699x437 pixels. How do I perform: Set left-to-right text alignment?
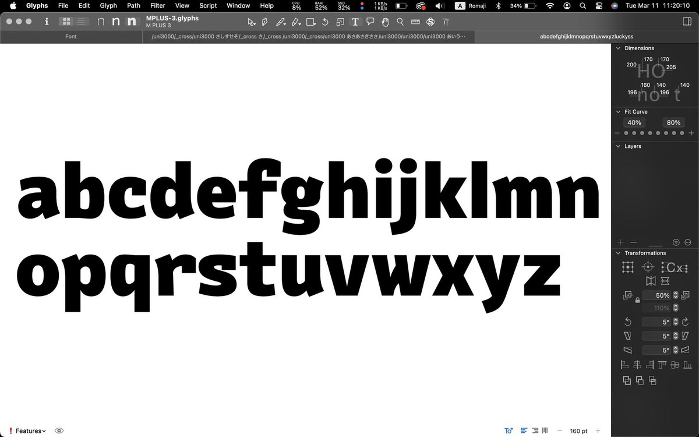(524, 431)
